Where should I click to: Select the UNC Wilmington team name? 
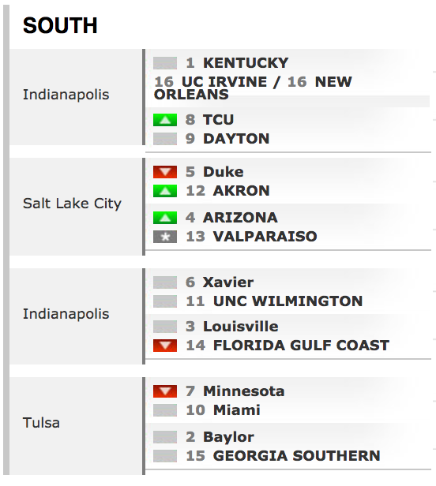click(288, 301)
